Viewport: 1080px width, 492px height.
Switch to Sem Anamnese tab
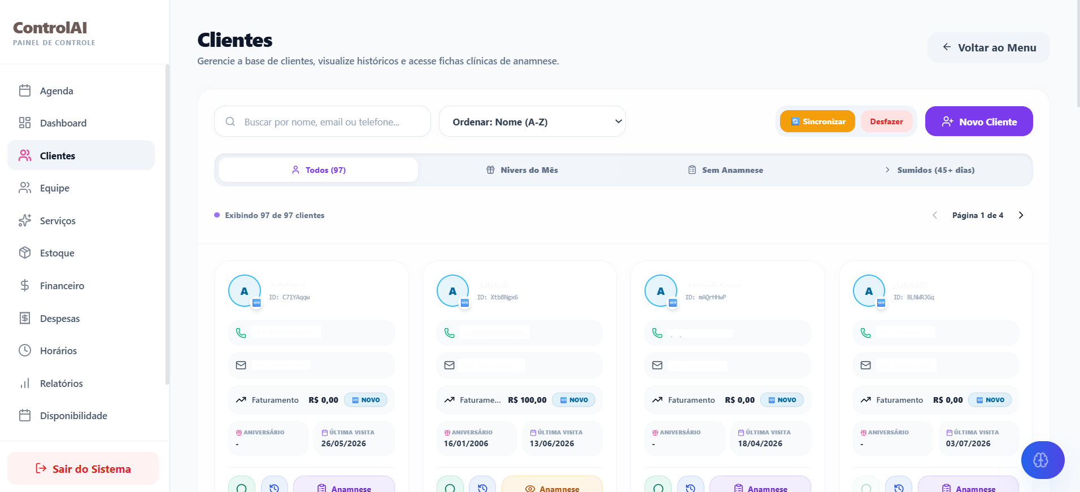725,169
